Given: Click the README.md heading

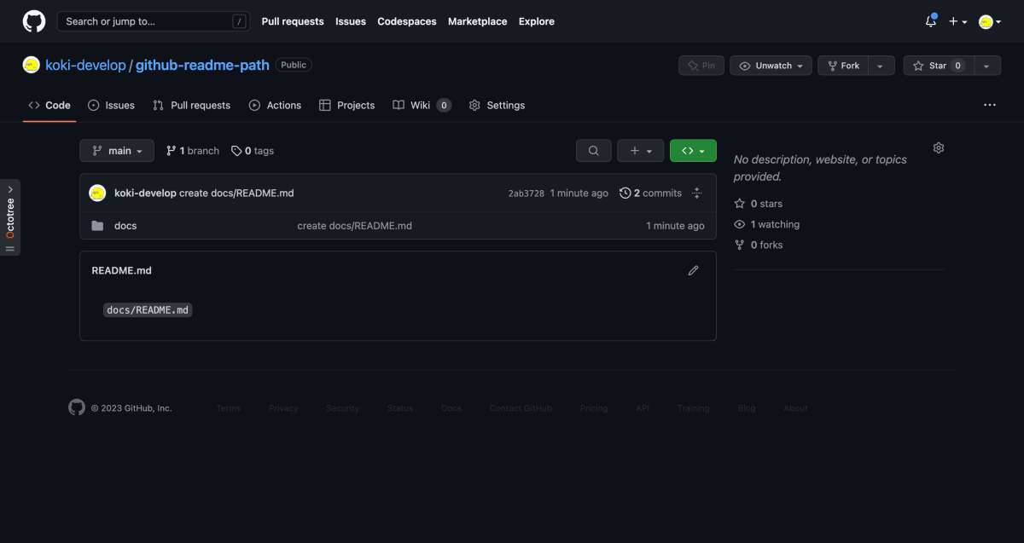Looking at the screenshot, I should click(121, 270).
